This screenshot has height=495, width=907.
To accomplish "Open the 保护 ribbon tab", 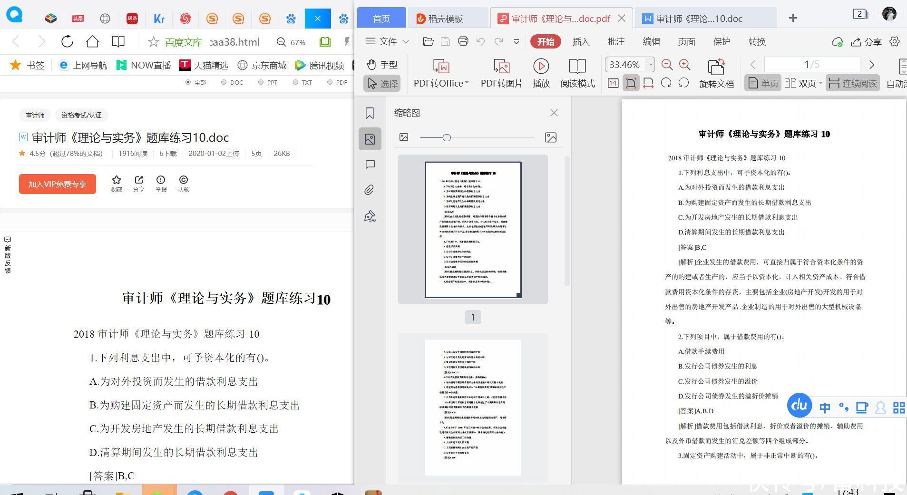I will (722, 41).
